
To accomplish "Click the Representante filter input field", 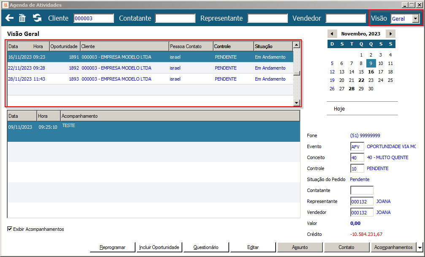I will [x=267, y=19].
